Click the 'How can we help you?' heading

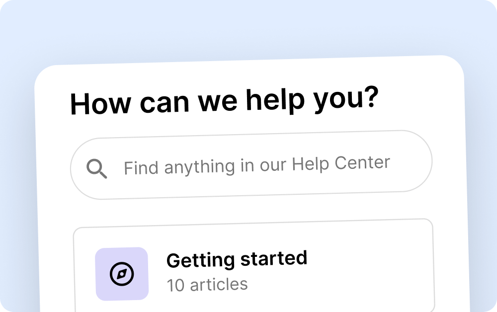coord(225,101)
